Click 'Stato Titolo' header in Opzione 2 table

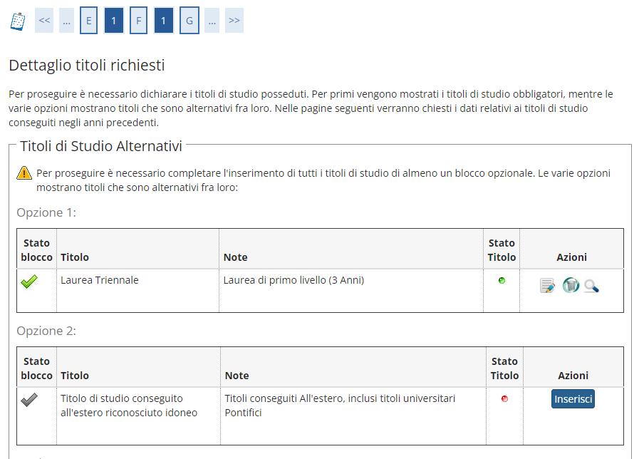[x=504, y=368]
